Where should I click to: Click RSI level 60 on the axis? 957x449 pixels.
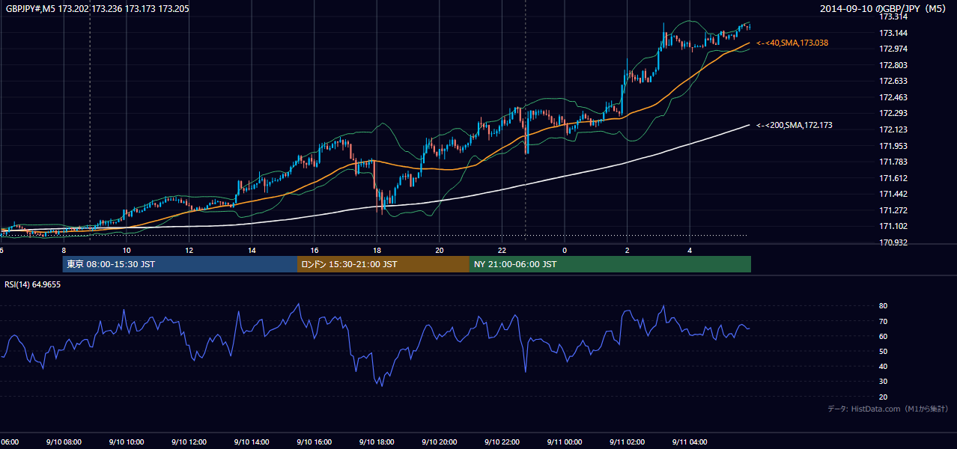click(x=883, y=336)
